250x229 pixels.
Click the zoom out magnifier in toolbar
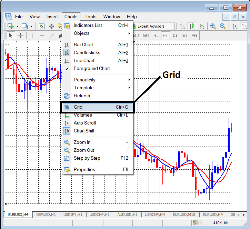223,26
